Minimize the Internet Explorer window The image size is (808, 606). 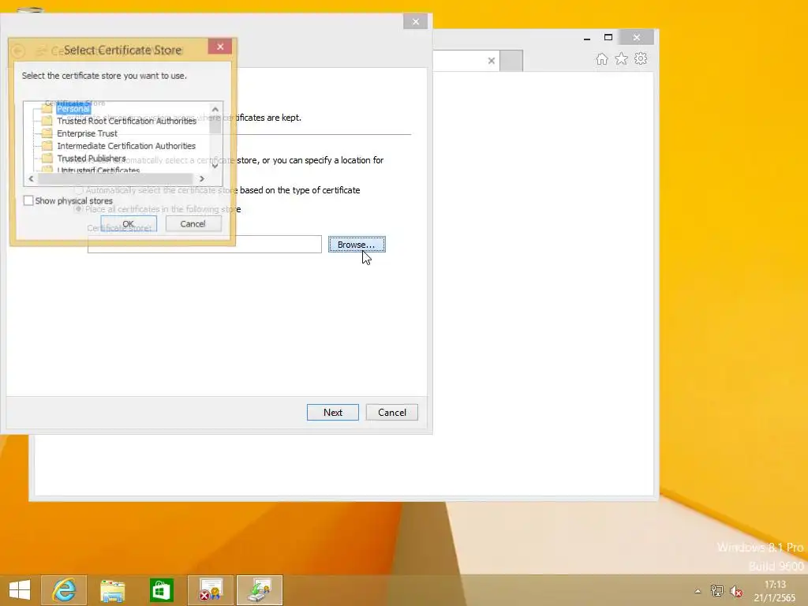(587, 38)
